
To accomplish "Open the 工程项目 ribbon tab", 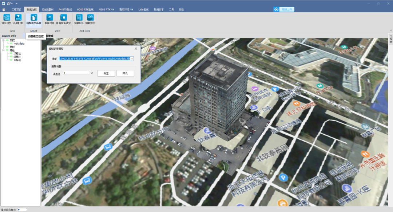I will [16, 10].
